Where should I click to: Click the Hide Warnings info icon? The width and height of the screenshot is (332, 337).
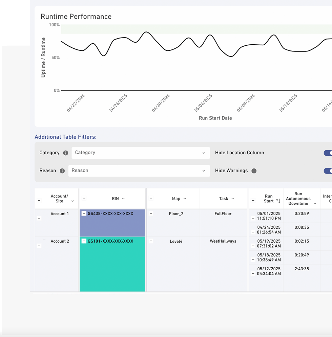[x=254, y=171]
